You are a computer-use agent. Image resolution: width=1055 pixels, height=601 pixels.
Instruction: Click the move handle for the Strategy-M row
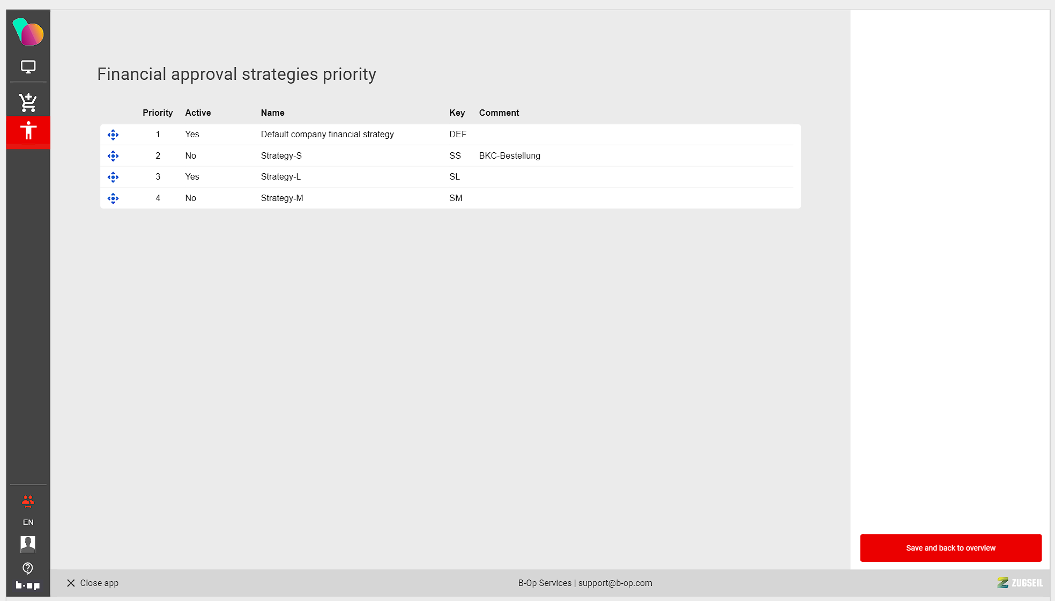113,198
